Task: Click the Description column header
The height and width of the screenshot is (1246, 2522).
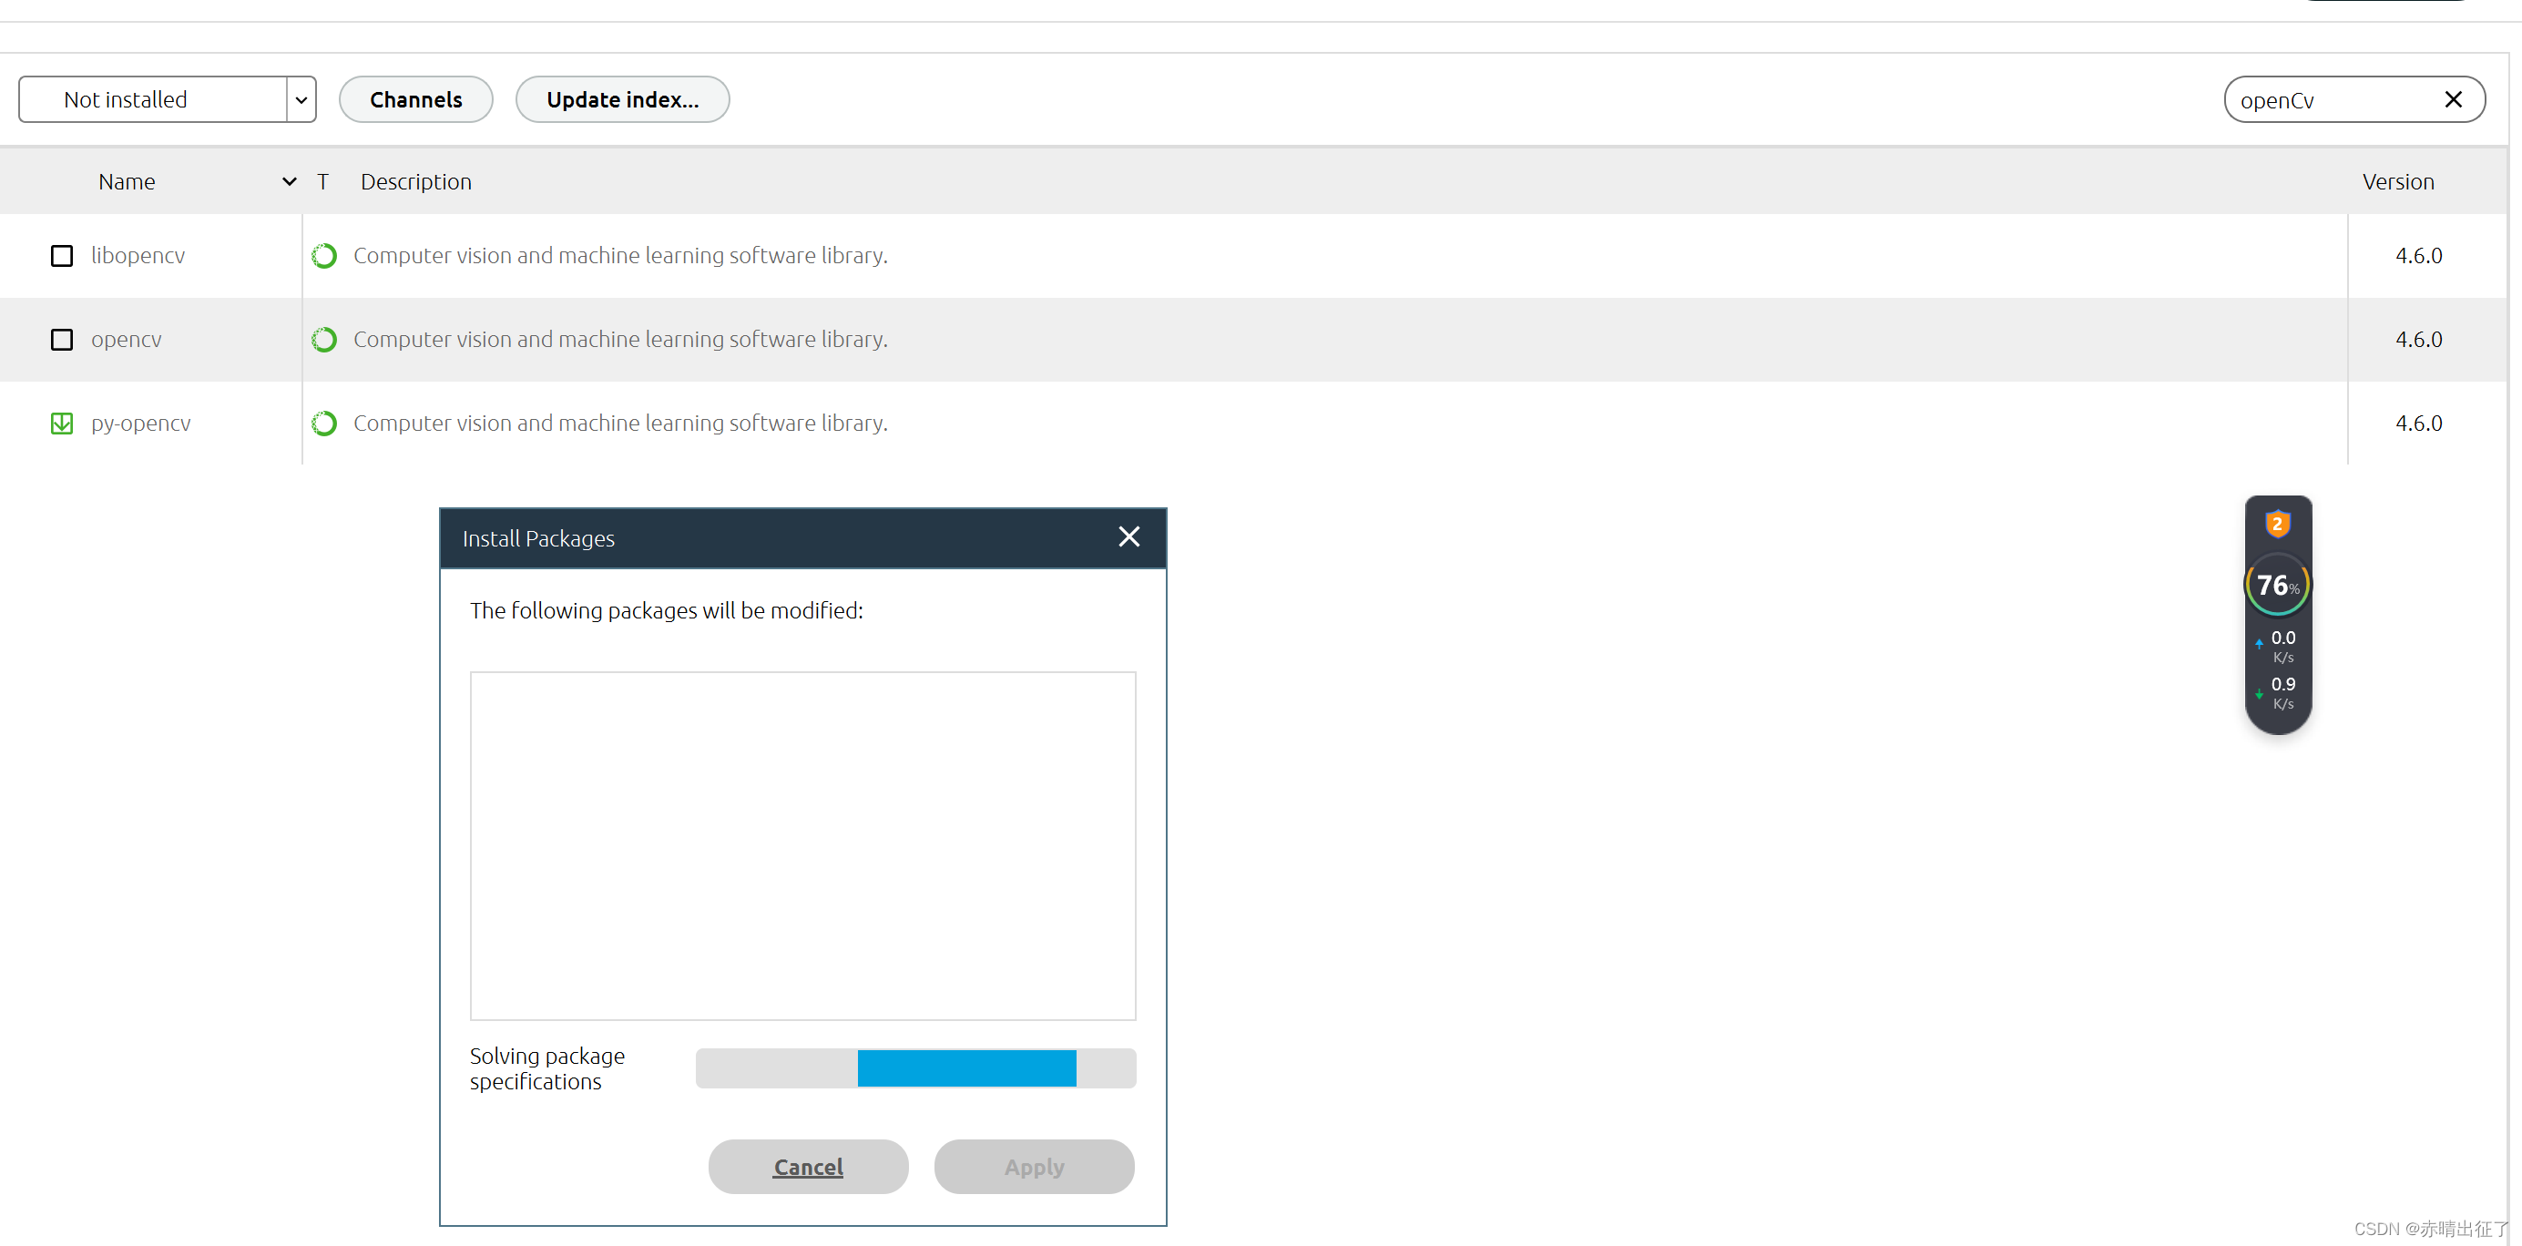Action: (x=416, y=182)
